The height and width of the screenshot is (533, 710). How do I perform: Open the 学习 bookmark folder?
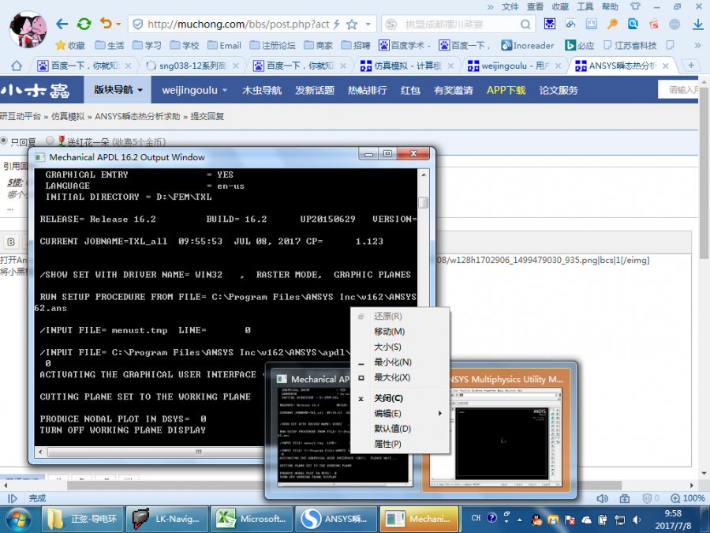[147, 45]
